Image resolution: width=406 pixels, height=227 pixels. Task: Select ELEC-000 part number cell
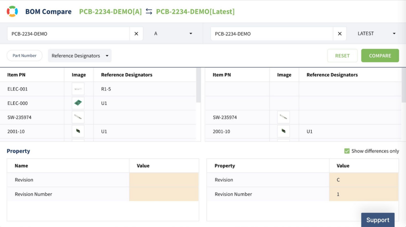click(x=32, y=103)
